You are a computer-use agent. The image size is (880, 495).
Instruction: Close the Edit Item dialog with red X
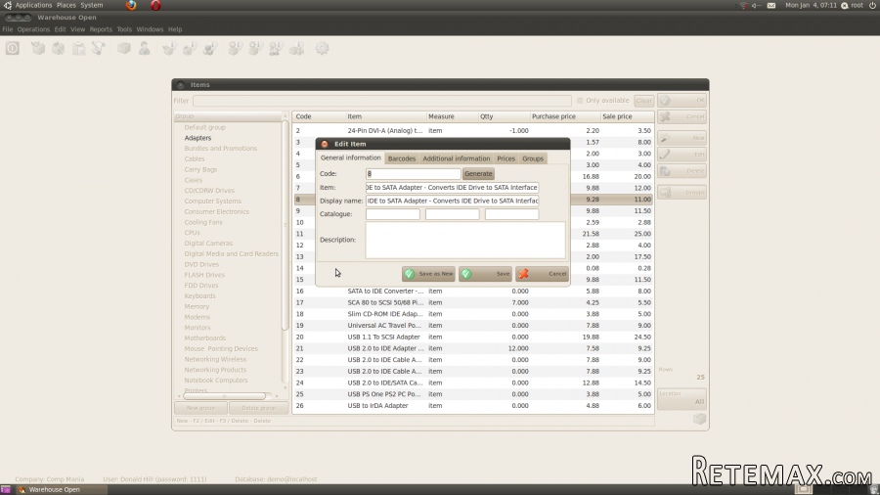[x=325, y=144]
